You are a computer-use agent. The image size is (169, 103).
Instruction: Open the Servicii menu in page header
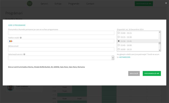(x=44, y=4)
